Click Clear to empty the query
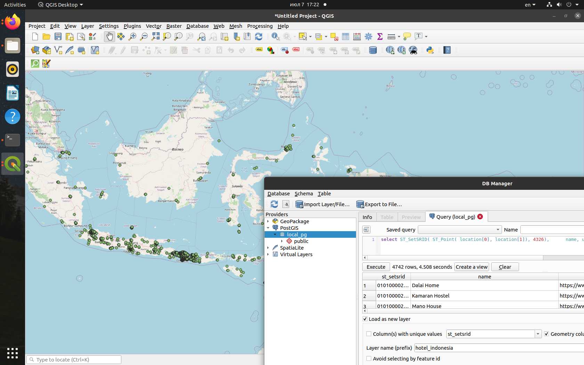The height and width of the screenshot is (365, 584). pyautogui.click(x=504, y=267)
